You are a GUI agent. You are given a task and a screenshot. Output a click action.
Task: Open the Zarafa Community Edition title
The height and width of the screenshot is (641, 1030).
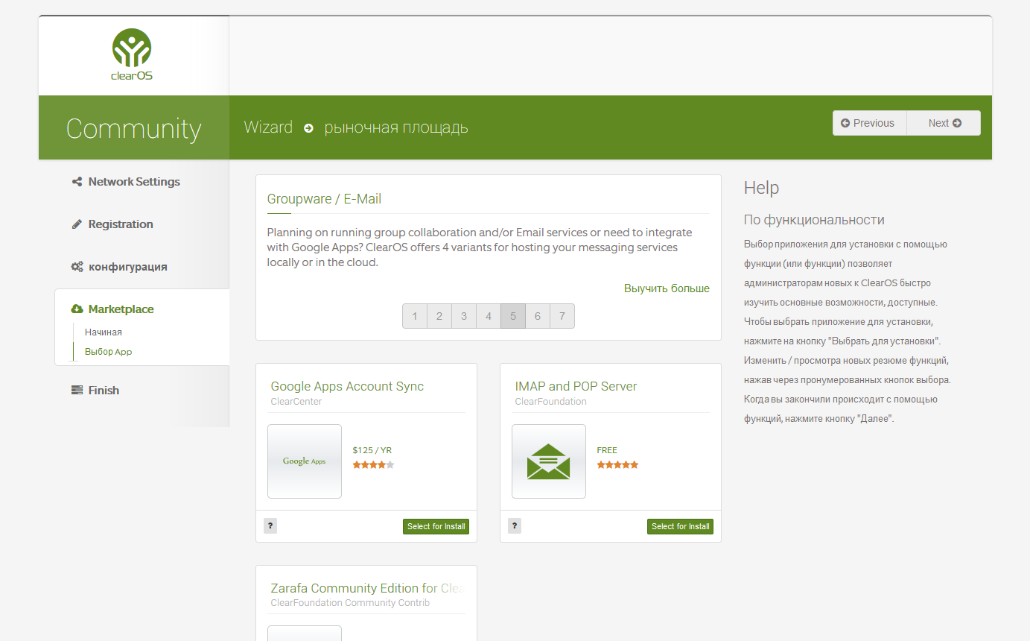(368, 588)
